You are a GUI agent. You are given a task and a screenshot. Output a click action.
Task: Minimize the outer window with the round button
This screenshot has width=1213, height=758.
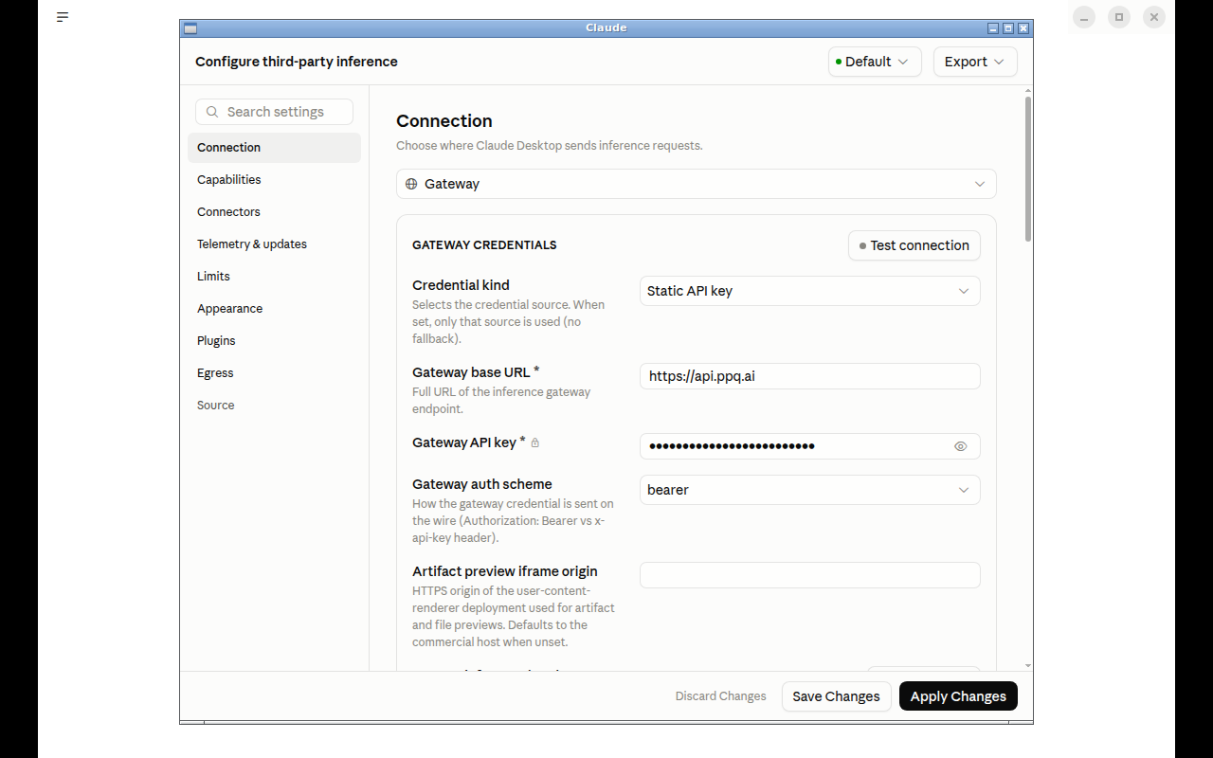click(1084, 17)
